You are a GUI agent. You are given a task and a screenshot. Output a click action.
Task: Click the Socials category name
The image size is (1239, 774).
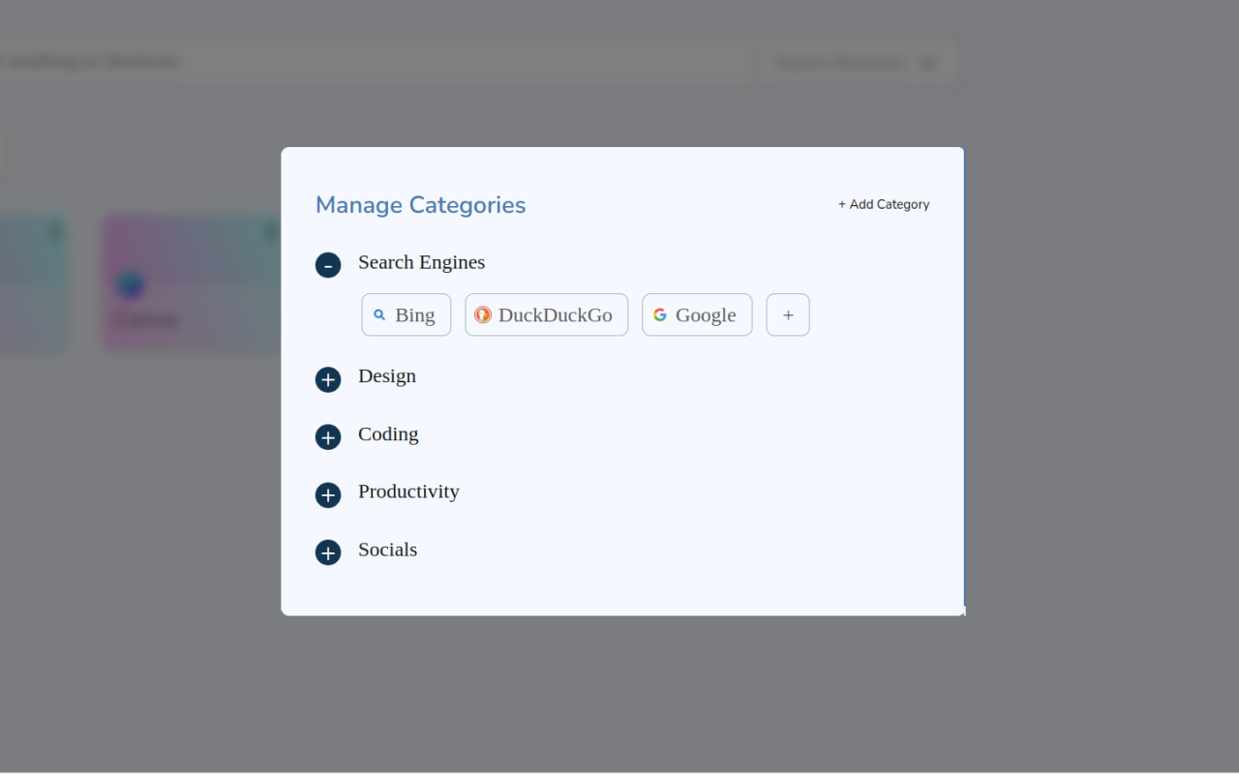click(387, 550)
